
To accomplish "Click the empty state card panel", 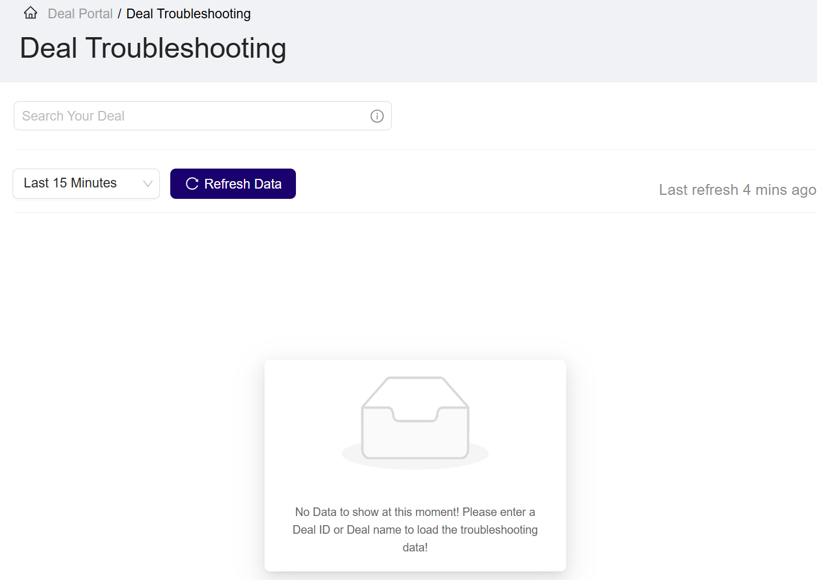I will point(415,465).
